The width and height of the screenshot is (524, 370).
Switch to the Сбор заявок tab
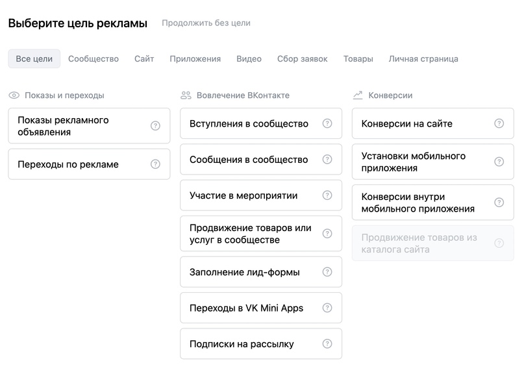point(302,59)
